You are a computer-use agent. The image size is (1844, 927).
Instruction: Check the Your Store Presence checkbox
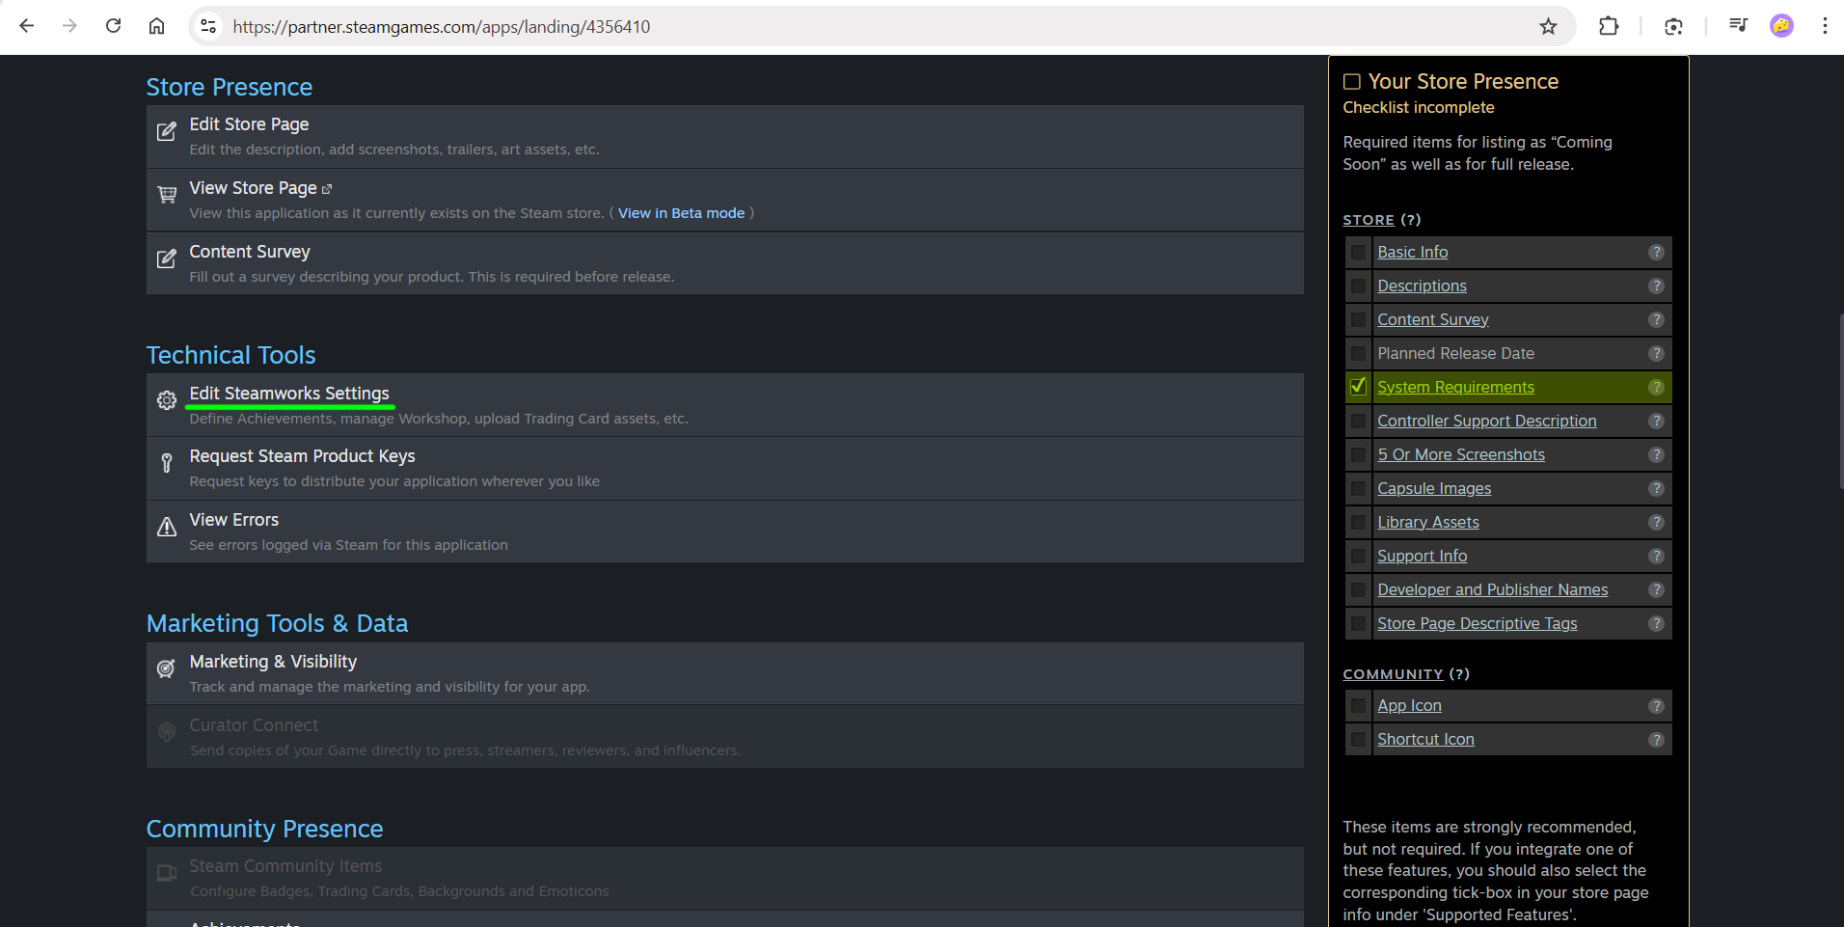pyautogui.click(x=1352, y=82)
